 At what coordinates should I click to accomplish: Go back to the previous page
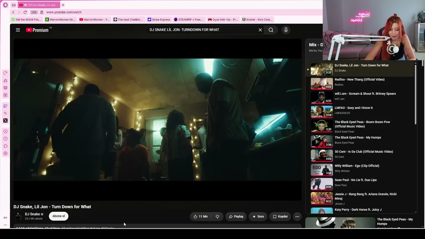click(13, 12)
